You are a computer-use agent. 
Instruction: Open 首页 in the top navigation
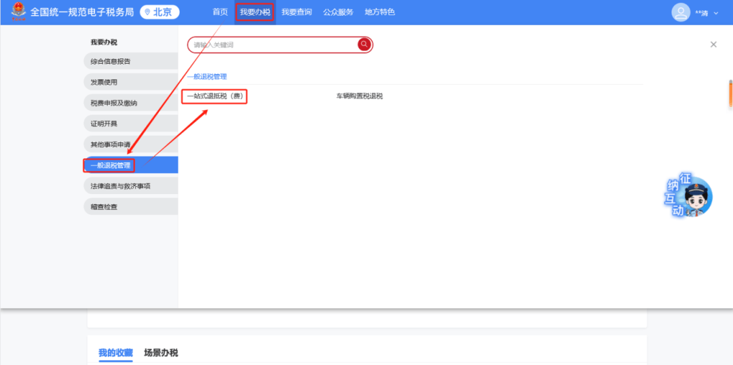(220, 12)
